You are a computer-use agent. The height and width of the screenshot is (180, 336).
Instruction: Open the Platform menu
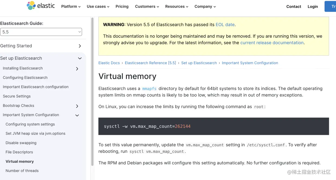click(71, 6)
